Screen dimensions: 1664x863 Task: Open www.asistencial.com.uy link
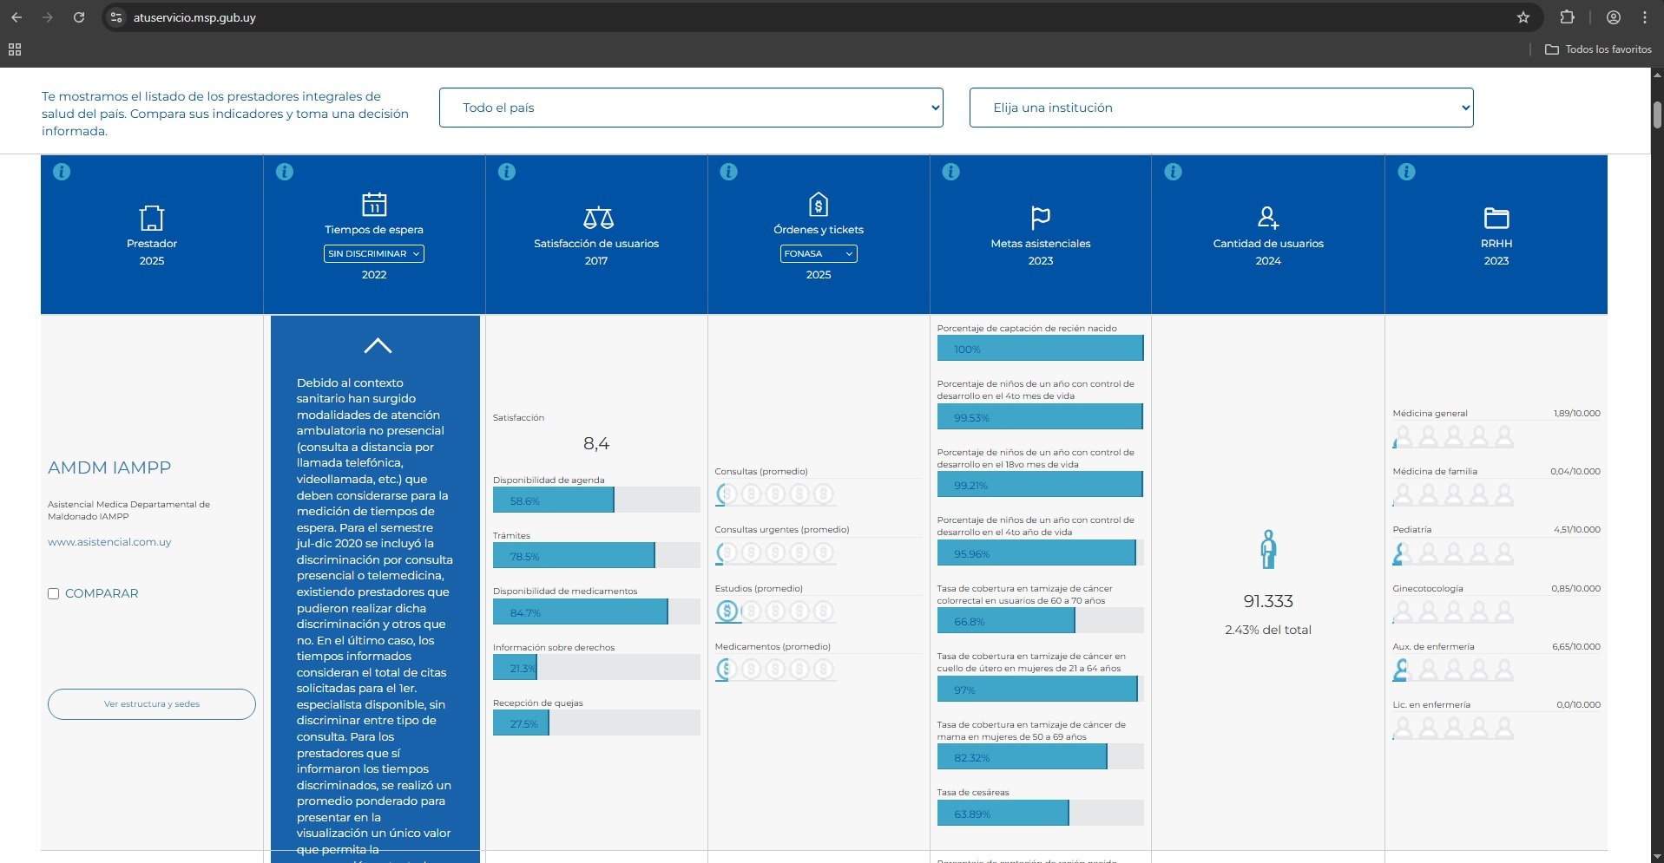[109, 542]
